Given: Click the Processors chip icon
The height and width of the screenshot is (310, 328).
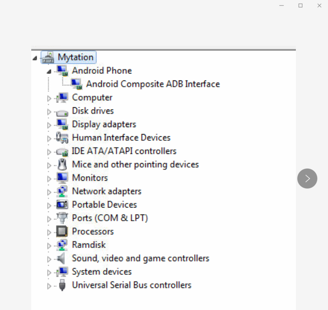Looking at the screenshot, I should click(x=62, y=232).
